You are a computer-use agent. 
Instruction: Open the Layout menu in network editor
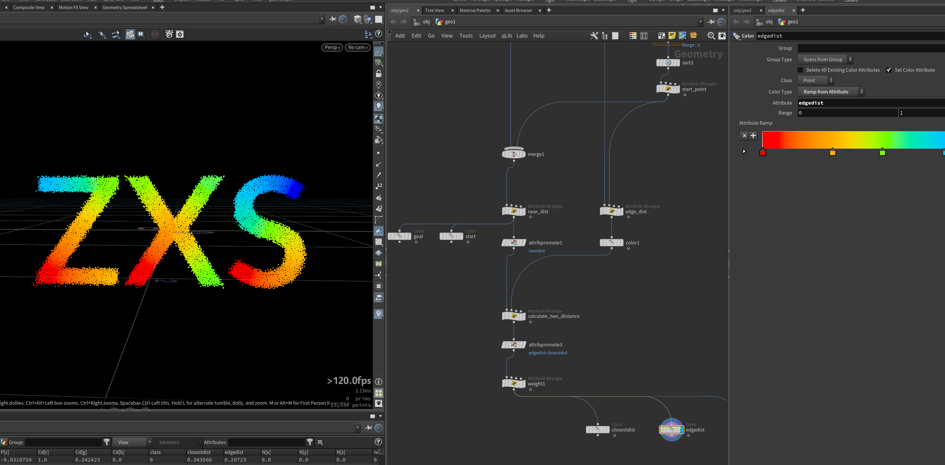tap(487, 36)
